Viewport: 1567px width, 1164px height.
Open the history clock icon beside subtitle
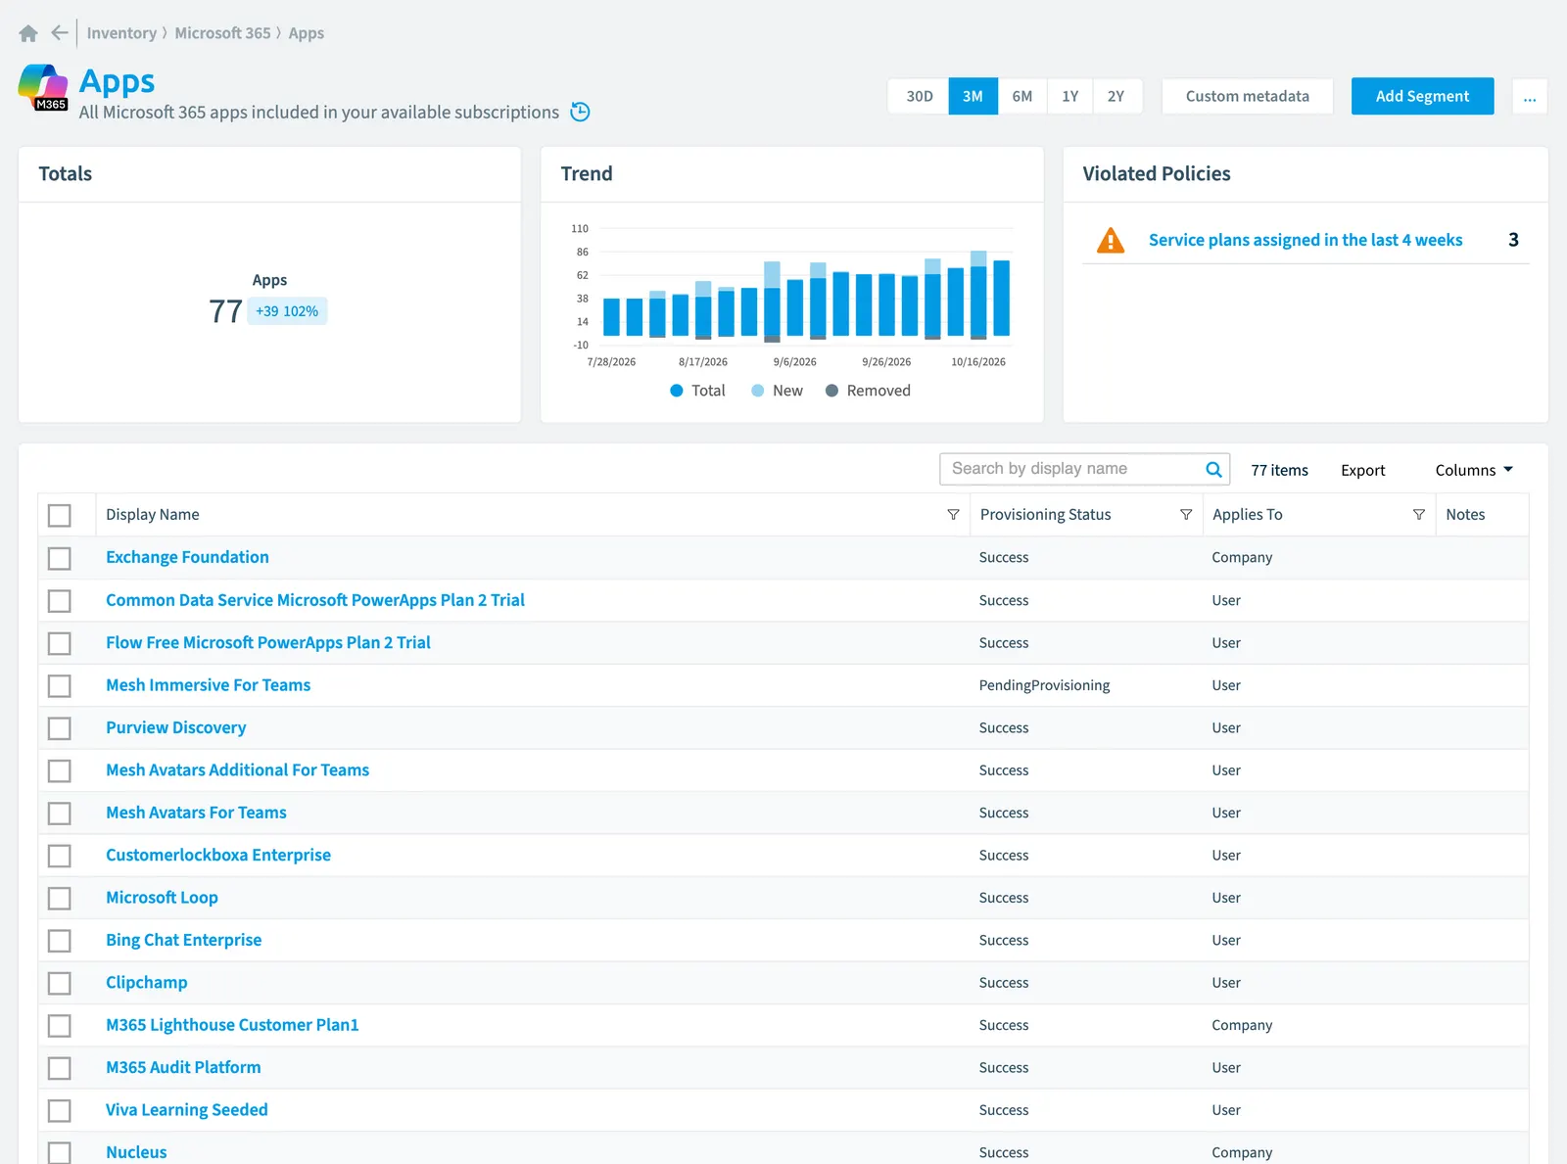pos(580,112)
